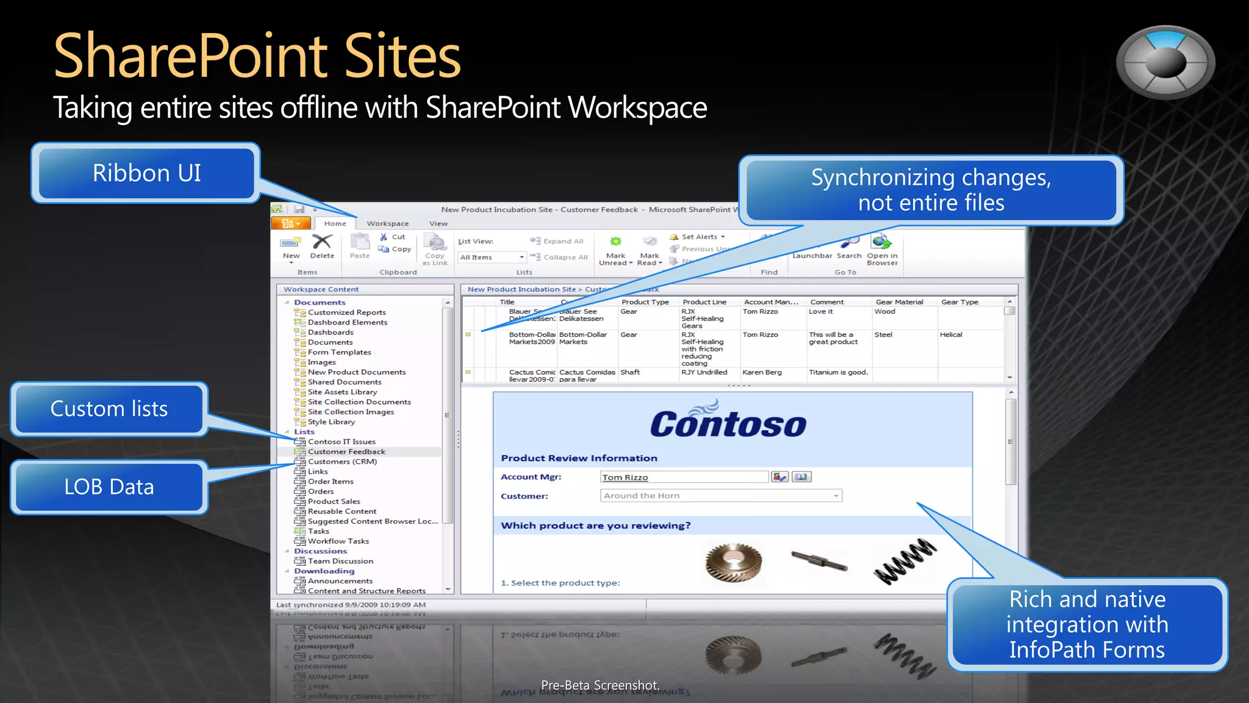
Task: Click New Product Incubation Site breadcrumb
Action: click(521, 289)
